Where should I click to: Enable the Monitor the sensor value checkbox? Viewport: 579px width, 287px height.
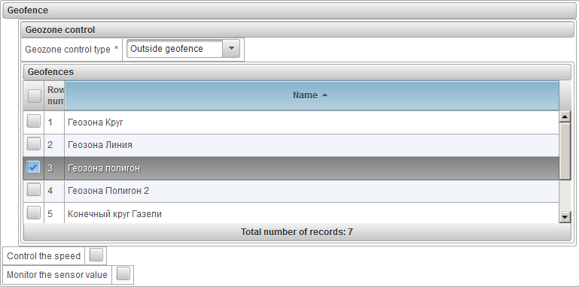(x=123, y=274)
